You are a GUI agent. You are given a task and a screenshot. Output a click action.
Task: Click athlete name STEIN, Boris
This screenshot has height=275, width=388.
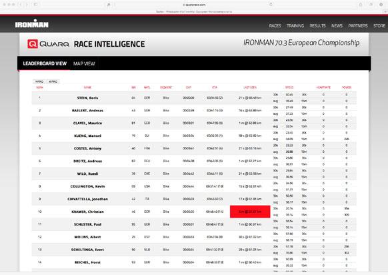coord(87,98)
